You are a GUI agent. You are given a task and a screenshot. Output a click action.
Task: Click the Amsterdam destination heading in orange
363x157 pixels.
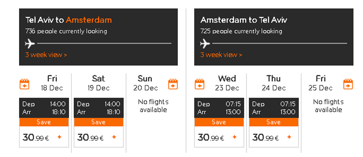[89, 20]
